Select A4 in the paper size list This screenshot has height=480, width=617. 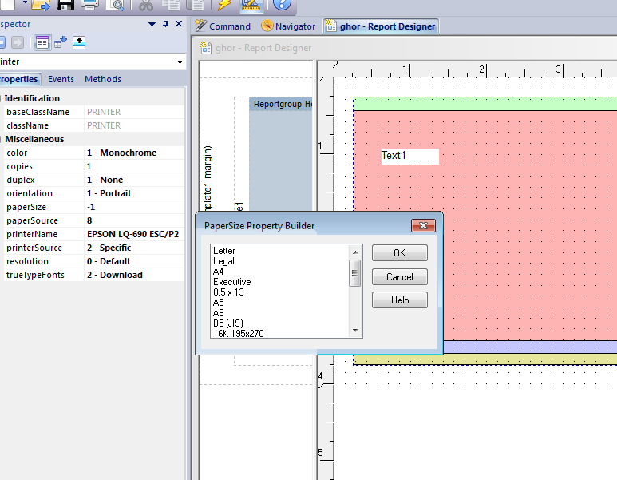219,272
